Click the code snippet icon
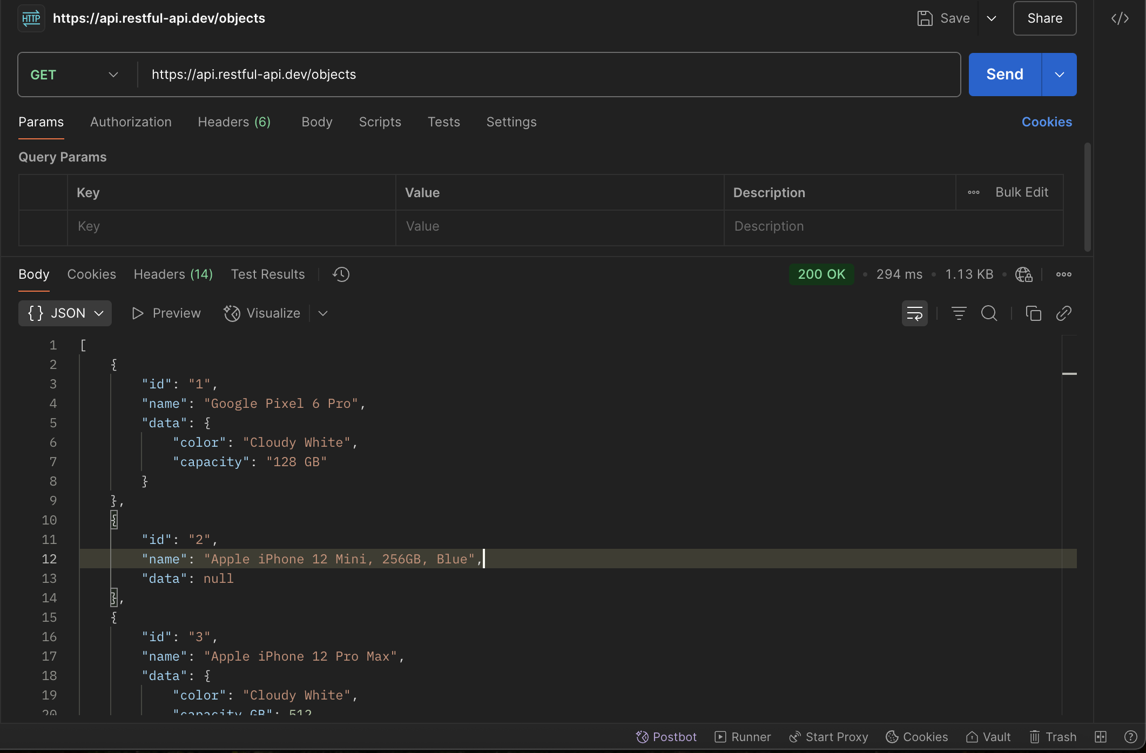Screen dimensions: 1146x753 click(x=1120, y=18)
